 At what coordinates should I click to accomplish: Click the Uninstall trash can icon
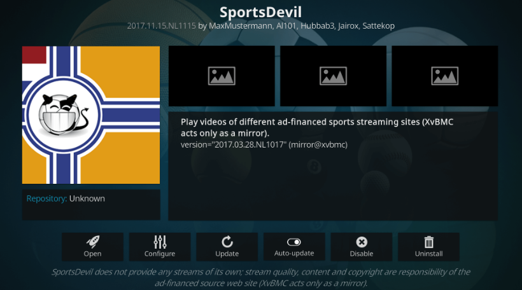click(429, 242)
